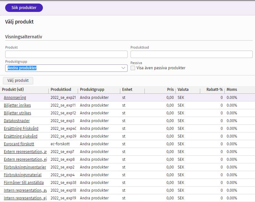Screen dimensions: 255x202
Task: Open the Eurocard förskott product link
Action: point(19,144)
